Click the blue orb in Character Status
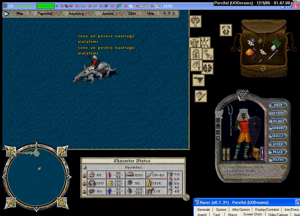This screenshot has height=216, width=300. point(85,167)
